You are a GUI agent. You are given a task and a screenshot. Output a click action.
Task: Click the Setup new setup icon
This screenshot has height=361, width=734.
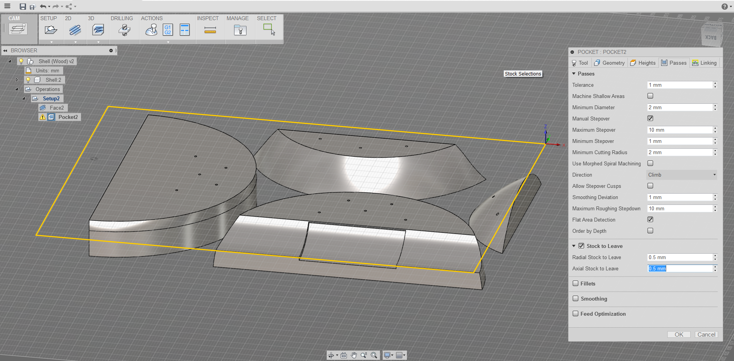click(x=51, y=30)
